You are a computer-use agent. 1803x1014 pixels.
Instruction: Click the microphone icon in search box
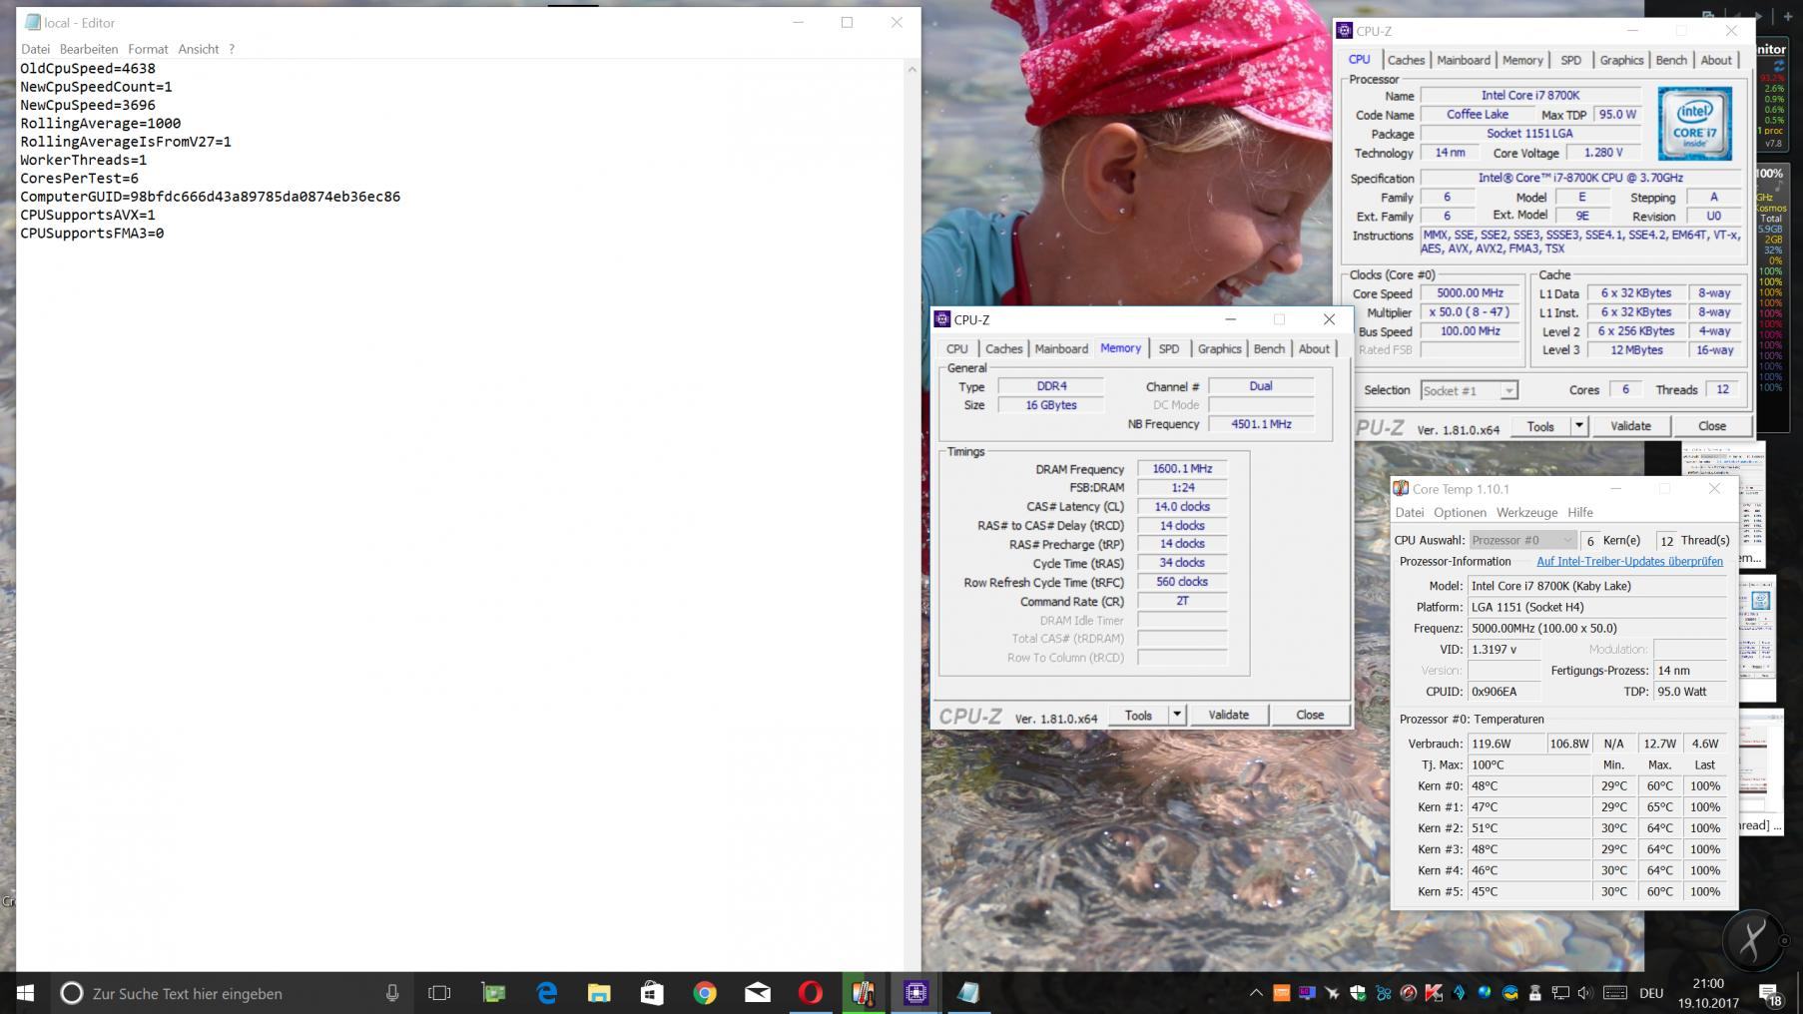(x=392, y=993)
